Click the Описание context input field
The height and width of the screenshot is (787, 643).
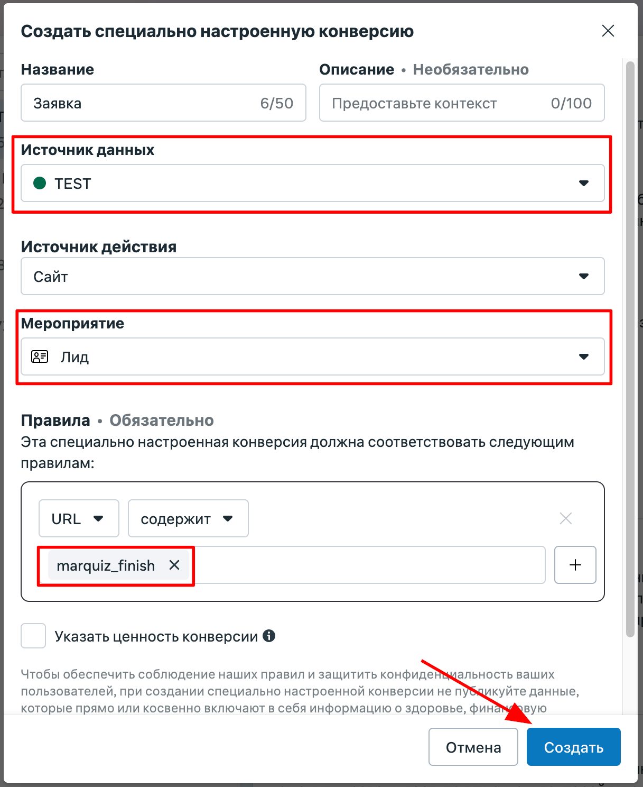462,103
